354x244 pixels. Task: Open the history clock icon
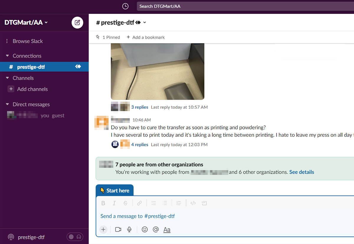[125, 6]
